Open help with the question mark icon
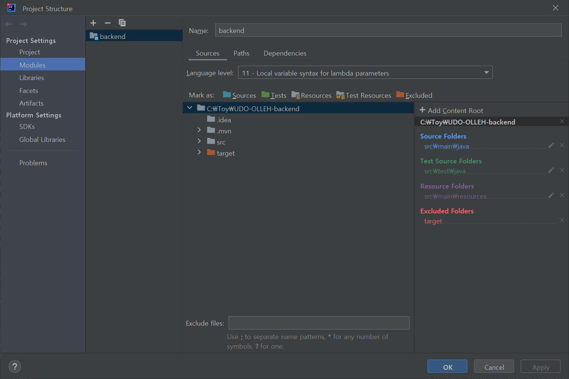569x379 pixels. (x=15, y=366)
